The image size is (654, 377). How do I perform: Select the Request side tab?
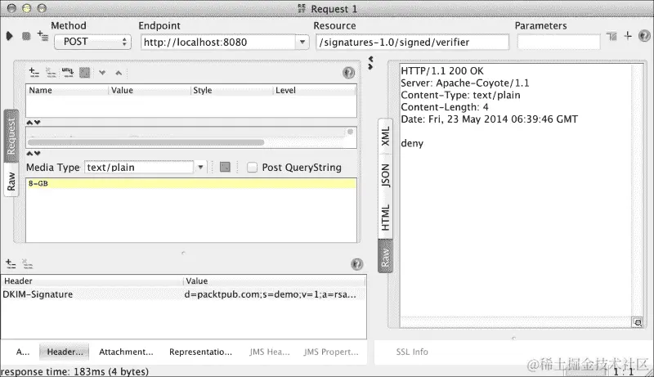pyautogui.click(x=11, y=136)
